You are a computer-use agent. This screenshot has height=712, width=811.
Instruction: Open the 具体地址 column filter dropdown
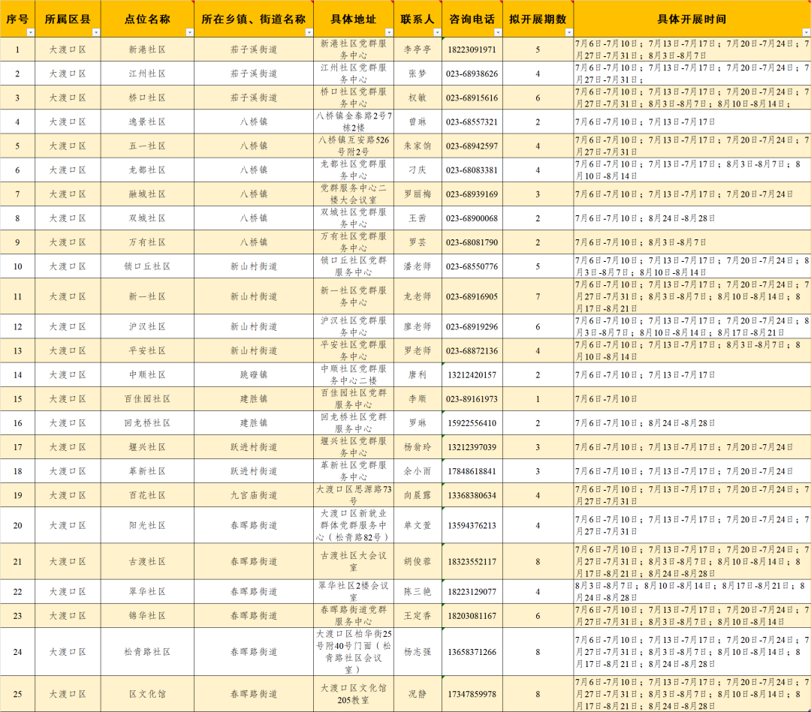[x=389, y=32]
